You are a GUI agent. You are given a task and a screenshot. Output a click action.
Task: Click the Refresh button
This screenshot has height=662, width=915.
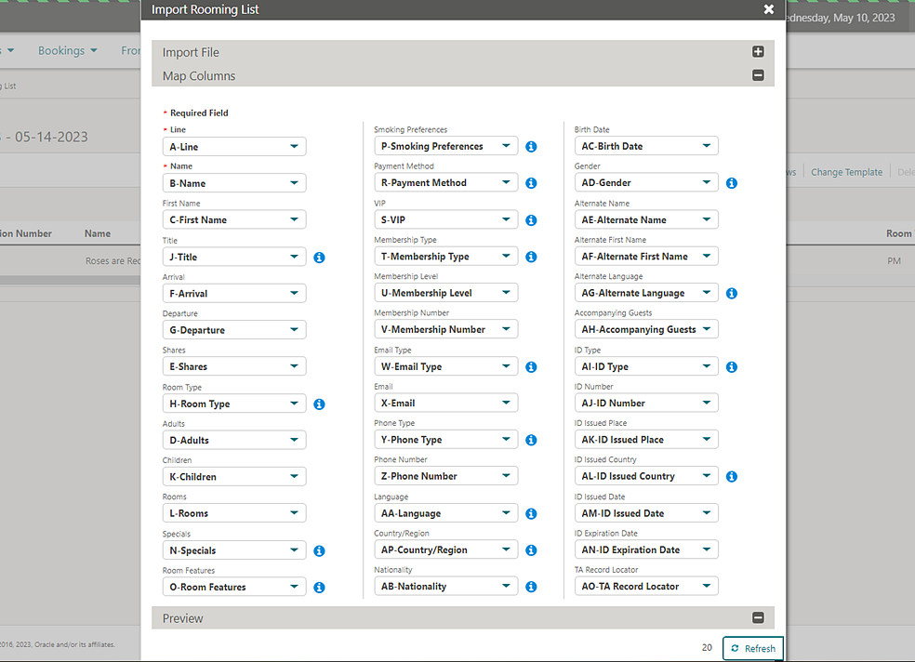(x=752, y=648)
